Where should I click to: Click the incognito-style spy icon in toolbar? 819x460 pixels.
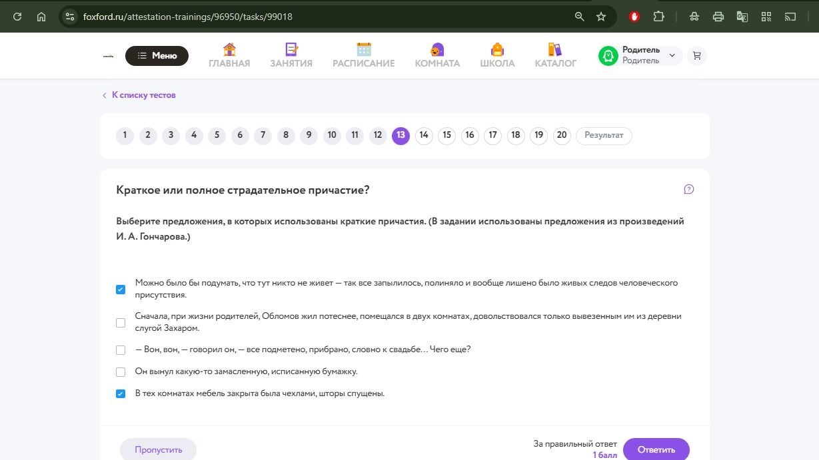(694, 17)
